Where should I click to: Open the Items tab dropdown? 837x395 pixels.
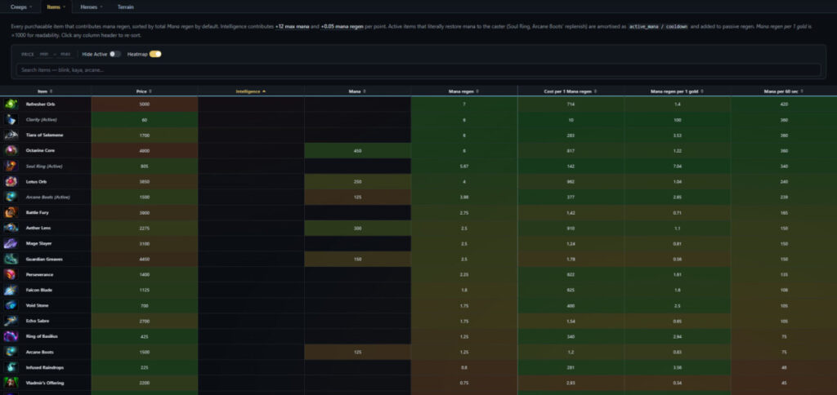[x=56, y=7]
